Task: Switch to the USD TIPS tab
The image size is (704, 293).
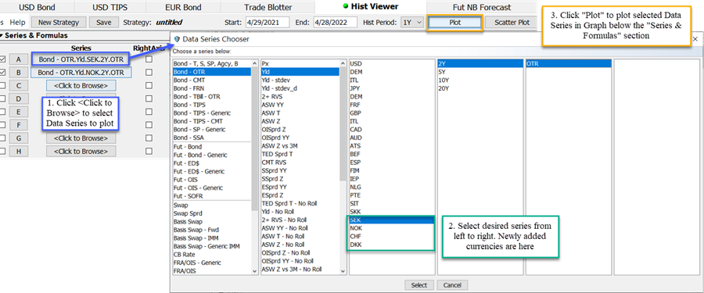Action: [x=110, y=7]
